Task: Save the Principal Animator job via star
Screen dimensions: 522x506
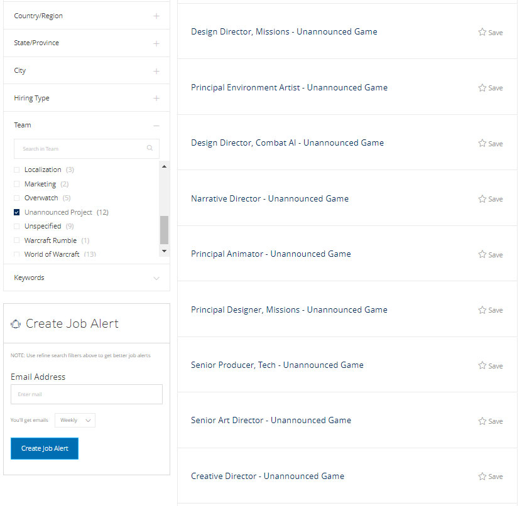Action: (482, 254)
